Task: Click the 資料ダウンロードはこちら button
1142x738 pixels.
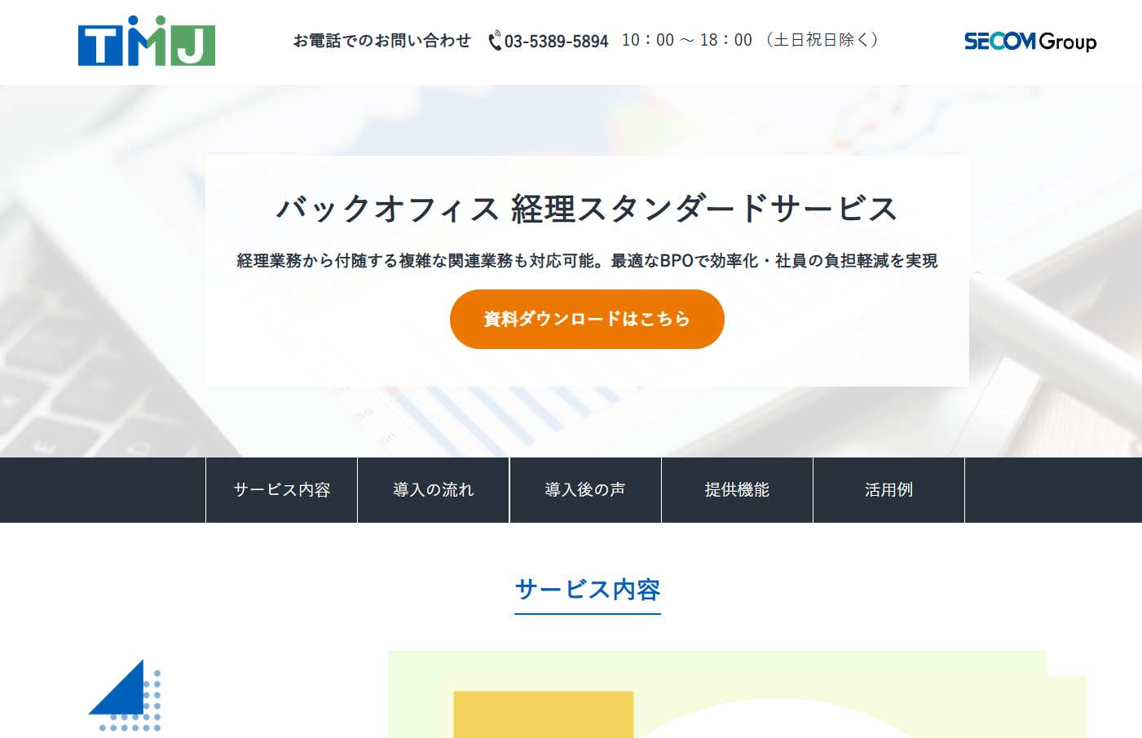Action: tap(587, 319)
